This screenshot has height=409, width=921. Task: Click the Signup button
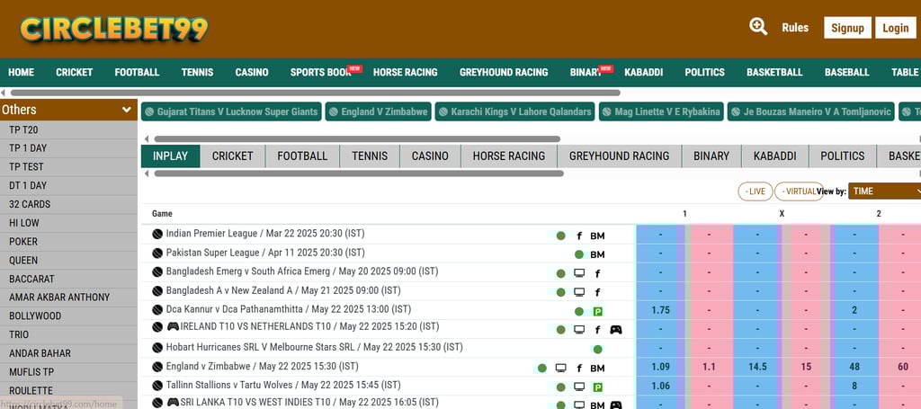click(847, 28)
